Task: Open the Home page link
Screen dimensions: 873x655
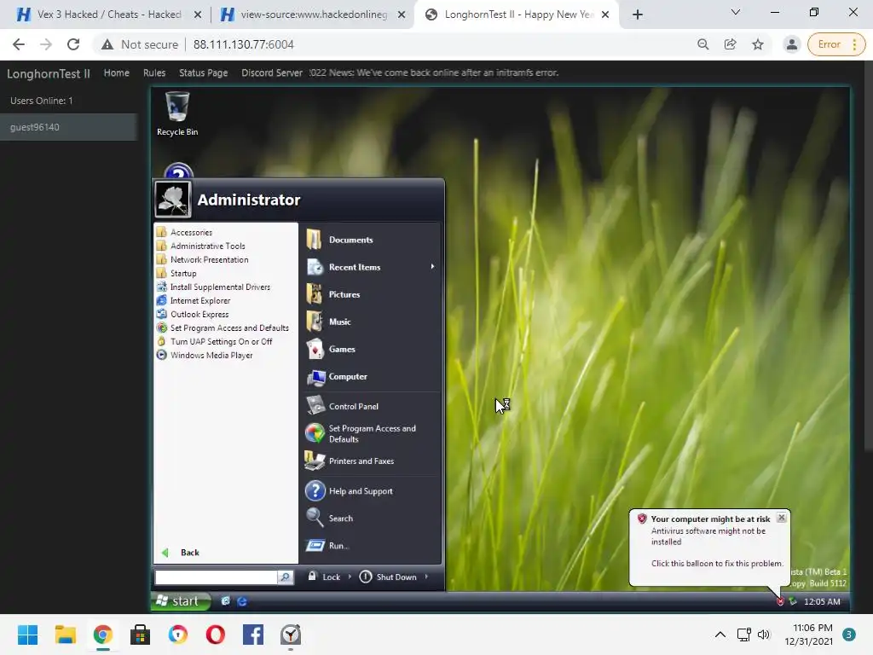Action: (x=116, y=72)
